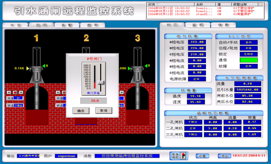Click the 报警注释 column header
Image resolution: width=271 pixels, height=164 pixels.
pos(240,4)
